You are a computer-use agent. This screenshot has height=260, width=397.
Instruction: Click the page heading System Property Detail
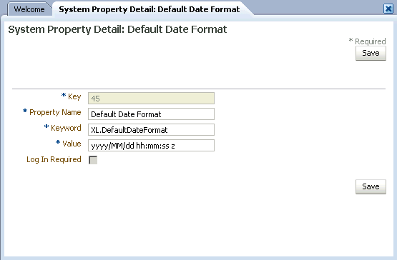pyautogui.click(x=117, y=29)
